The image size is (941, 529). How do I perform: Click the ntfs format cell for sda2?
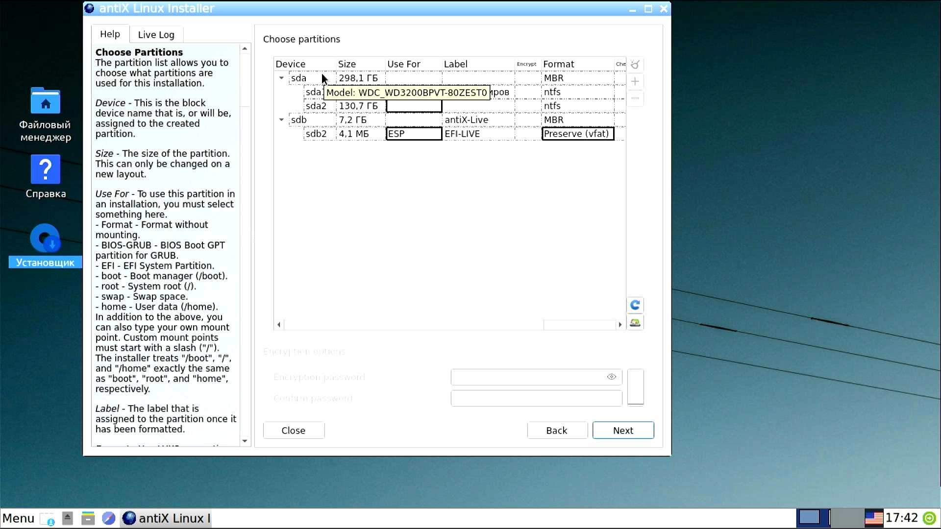click(578, 106)
